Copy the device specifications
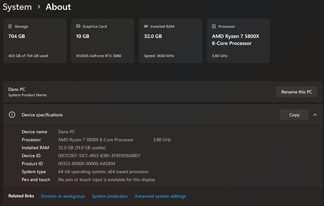 tap(294, 115)
